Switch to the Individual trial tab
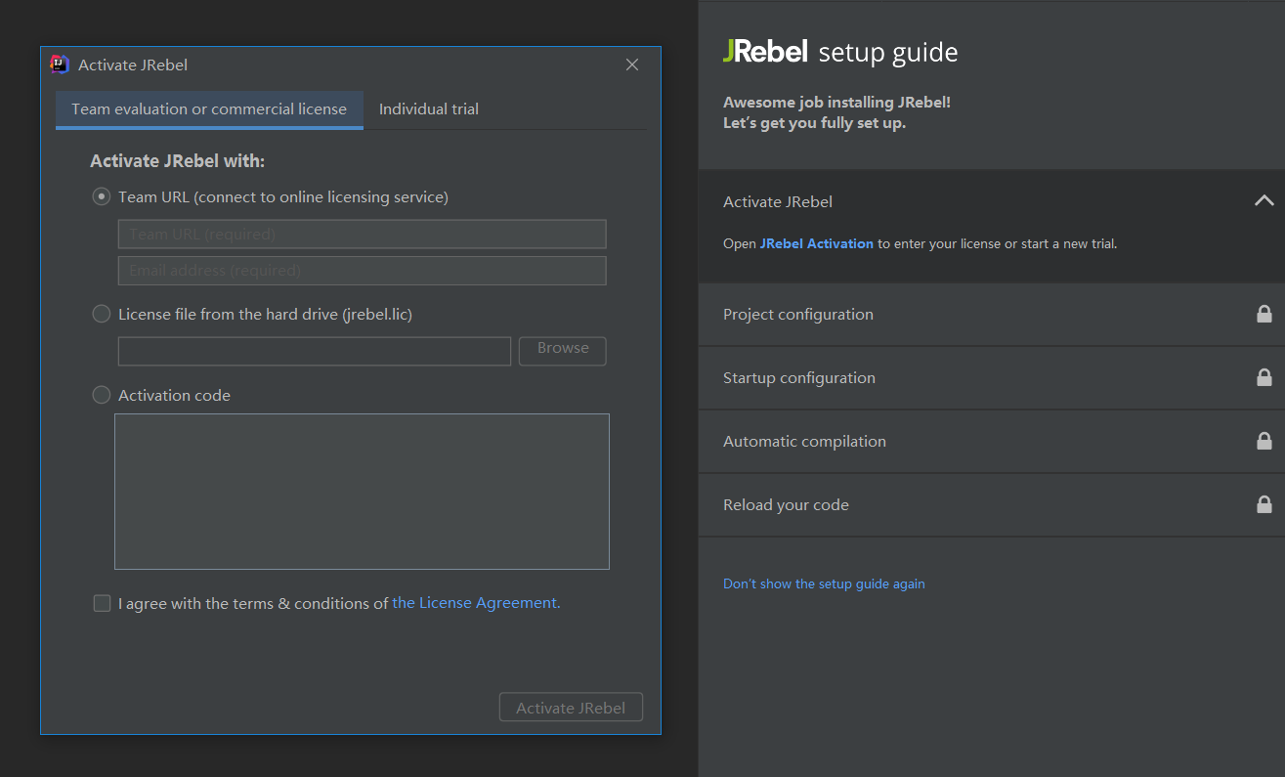1285x777 pixels. pyautogui.click(x=429, y=109)
